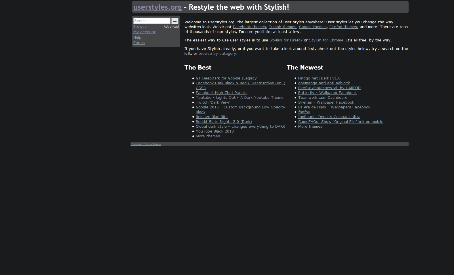Open Reddit Slate Nights 2.0 (Dark)
Screen dimensions: 454x275
tap(224, 122)
